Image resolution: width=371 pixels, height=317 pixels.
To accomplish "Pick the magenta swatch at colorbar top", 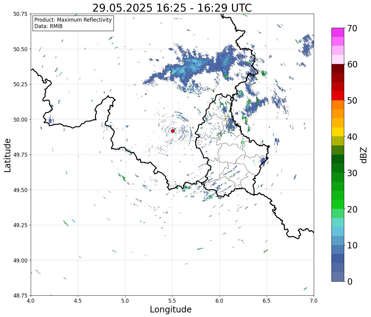I will point(338,32).
